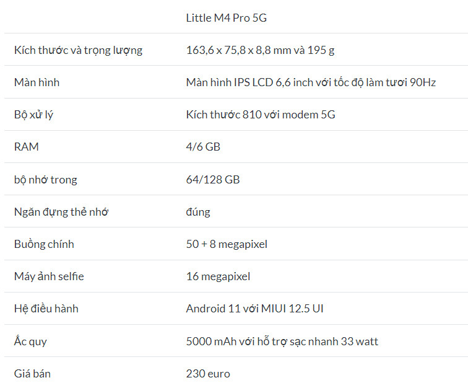Click the 64/128 GB storage value

point(213,180)
